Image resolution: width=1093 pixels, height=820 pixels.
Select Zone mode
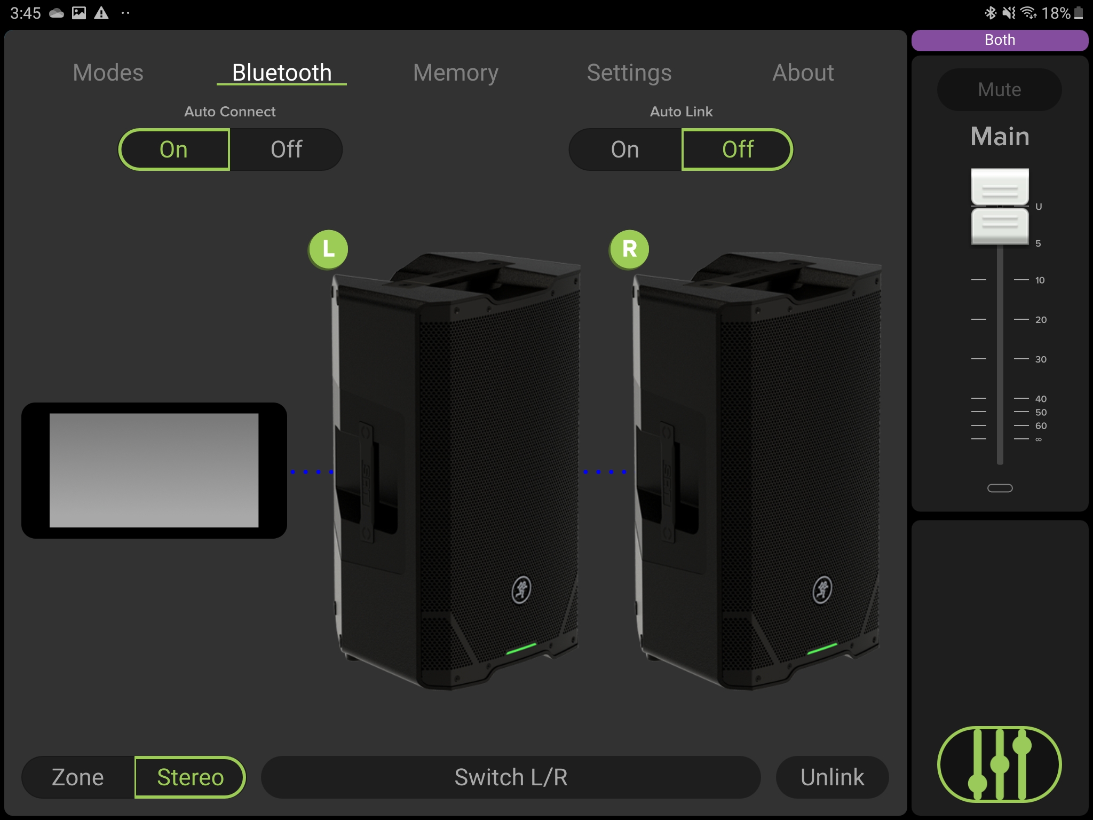[x=78, y=777]
